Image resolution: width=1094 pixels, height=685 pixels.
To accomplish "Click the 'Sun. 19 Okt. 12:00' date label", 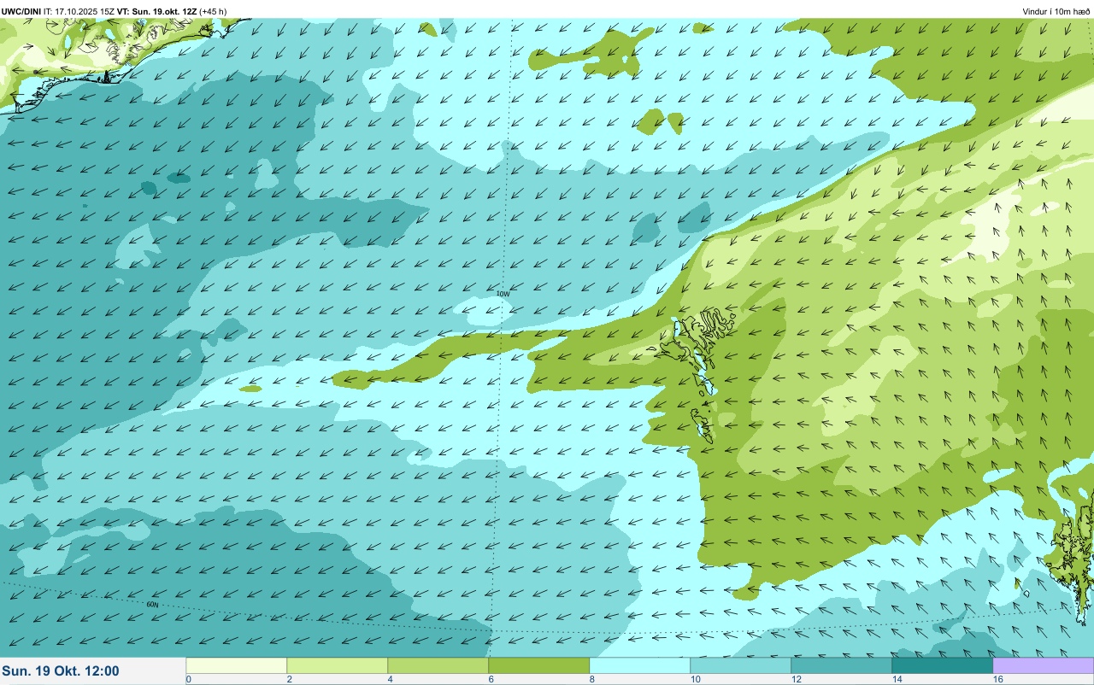I will click(61, 671).
